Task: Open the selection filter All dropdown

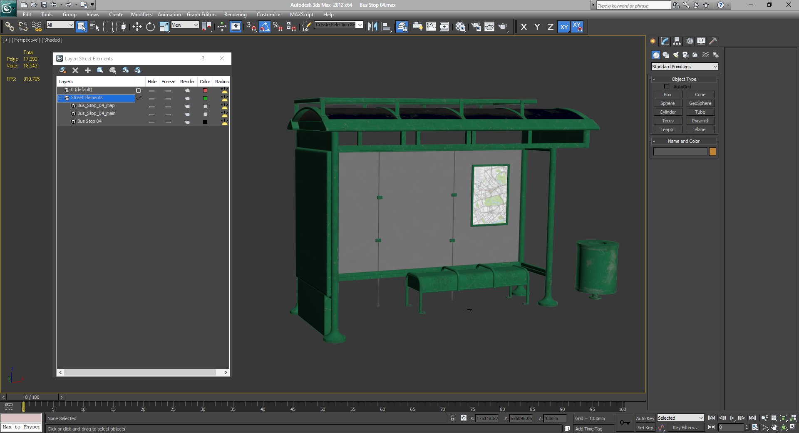Action: pos(60,25)
